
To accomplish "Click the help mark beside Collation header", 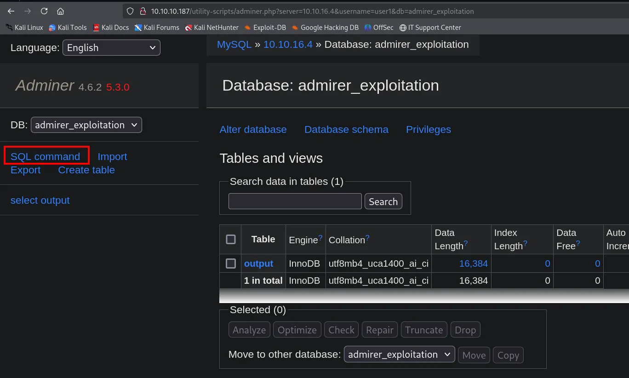I will pos(367,237).
